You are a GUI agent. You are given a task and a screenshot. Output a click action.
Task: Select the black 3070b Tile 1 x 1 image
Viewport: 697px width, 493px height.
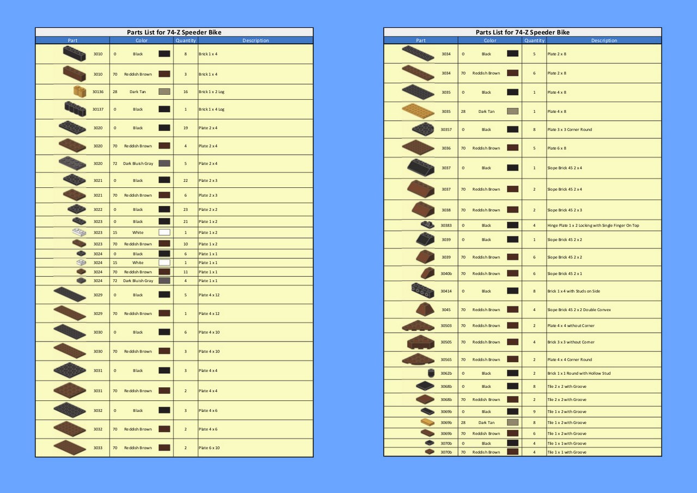tap(430, 443)
